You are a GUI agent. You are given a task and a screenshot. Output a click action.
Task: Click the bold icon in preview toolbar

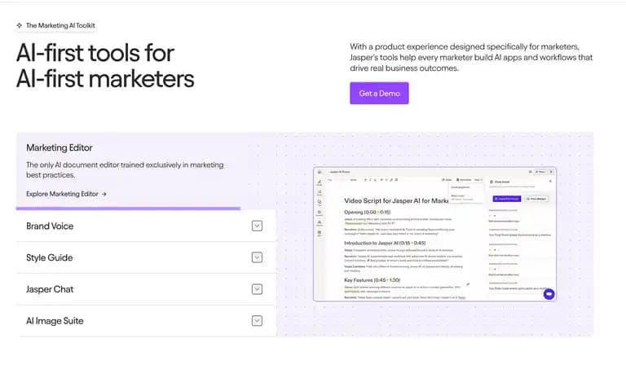[365, 180]
